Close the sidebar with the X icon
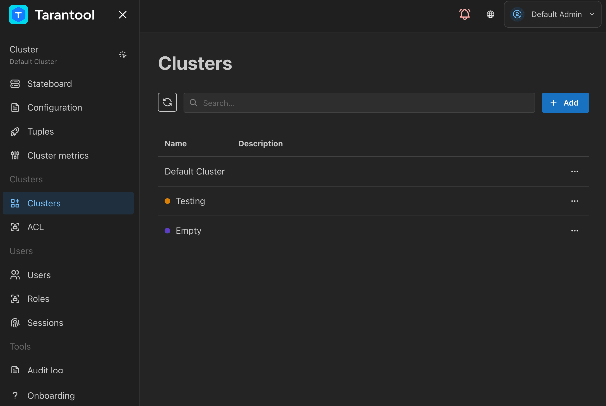Viewport: 606px width, 406px height. pos(123,15)
